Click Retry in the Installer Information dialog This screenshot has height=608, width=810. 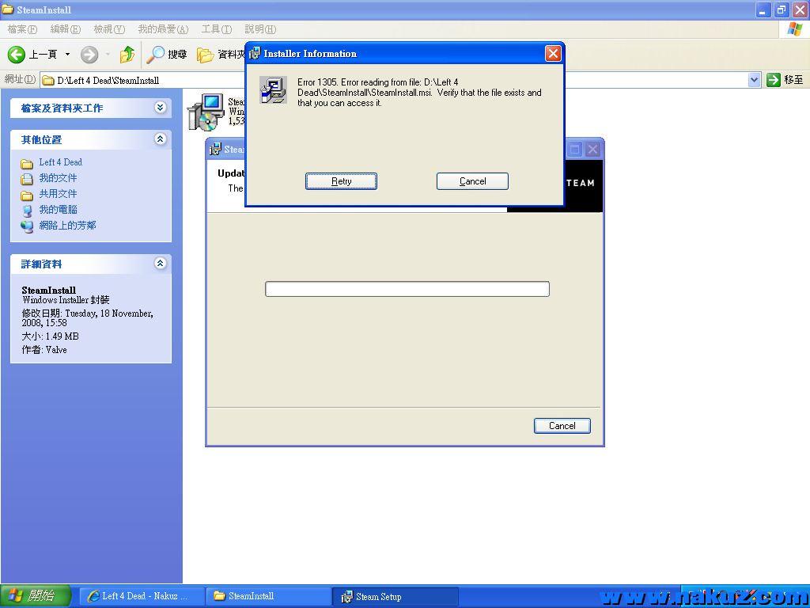tap(341, 181)
